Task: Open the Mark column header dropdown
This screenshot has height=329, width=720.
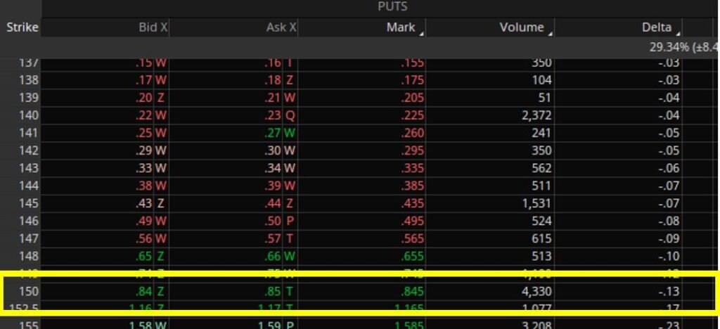Action: click(x=420, y=32)
